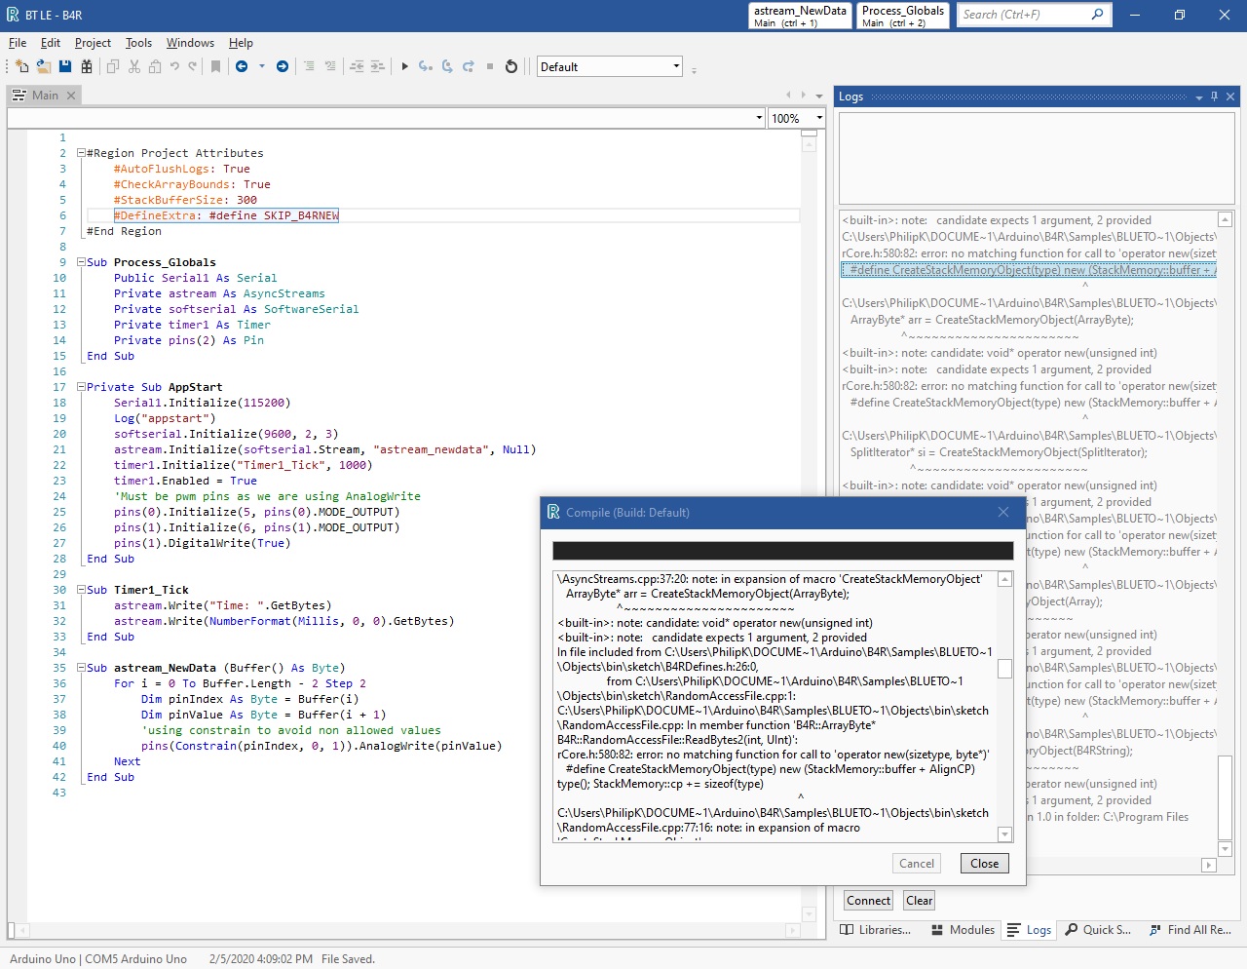This screenshot has width=1247, height=969.
Task: Collapse the Project Attributes region
Action: pos(82,153)
